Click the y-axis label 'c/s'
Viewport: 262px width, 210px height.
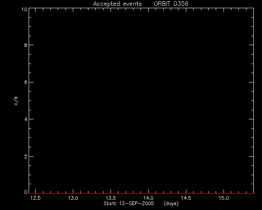16,101
